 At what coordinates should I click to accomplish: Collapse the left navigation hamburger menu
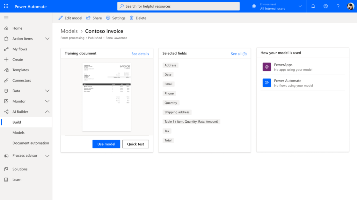click(x=6, y=18)
